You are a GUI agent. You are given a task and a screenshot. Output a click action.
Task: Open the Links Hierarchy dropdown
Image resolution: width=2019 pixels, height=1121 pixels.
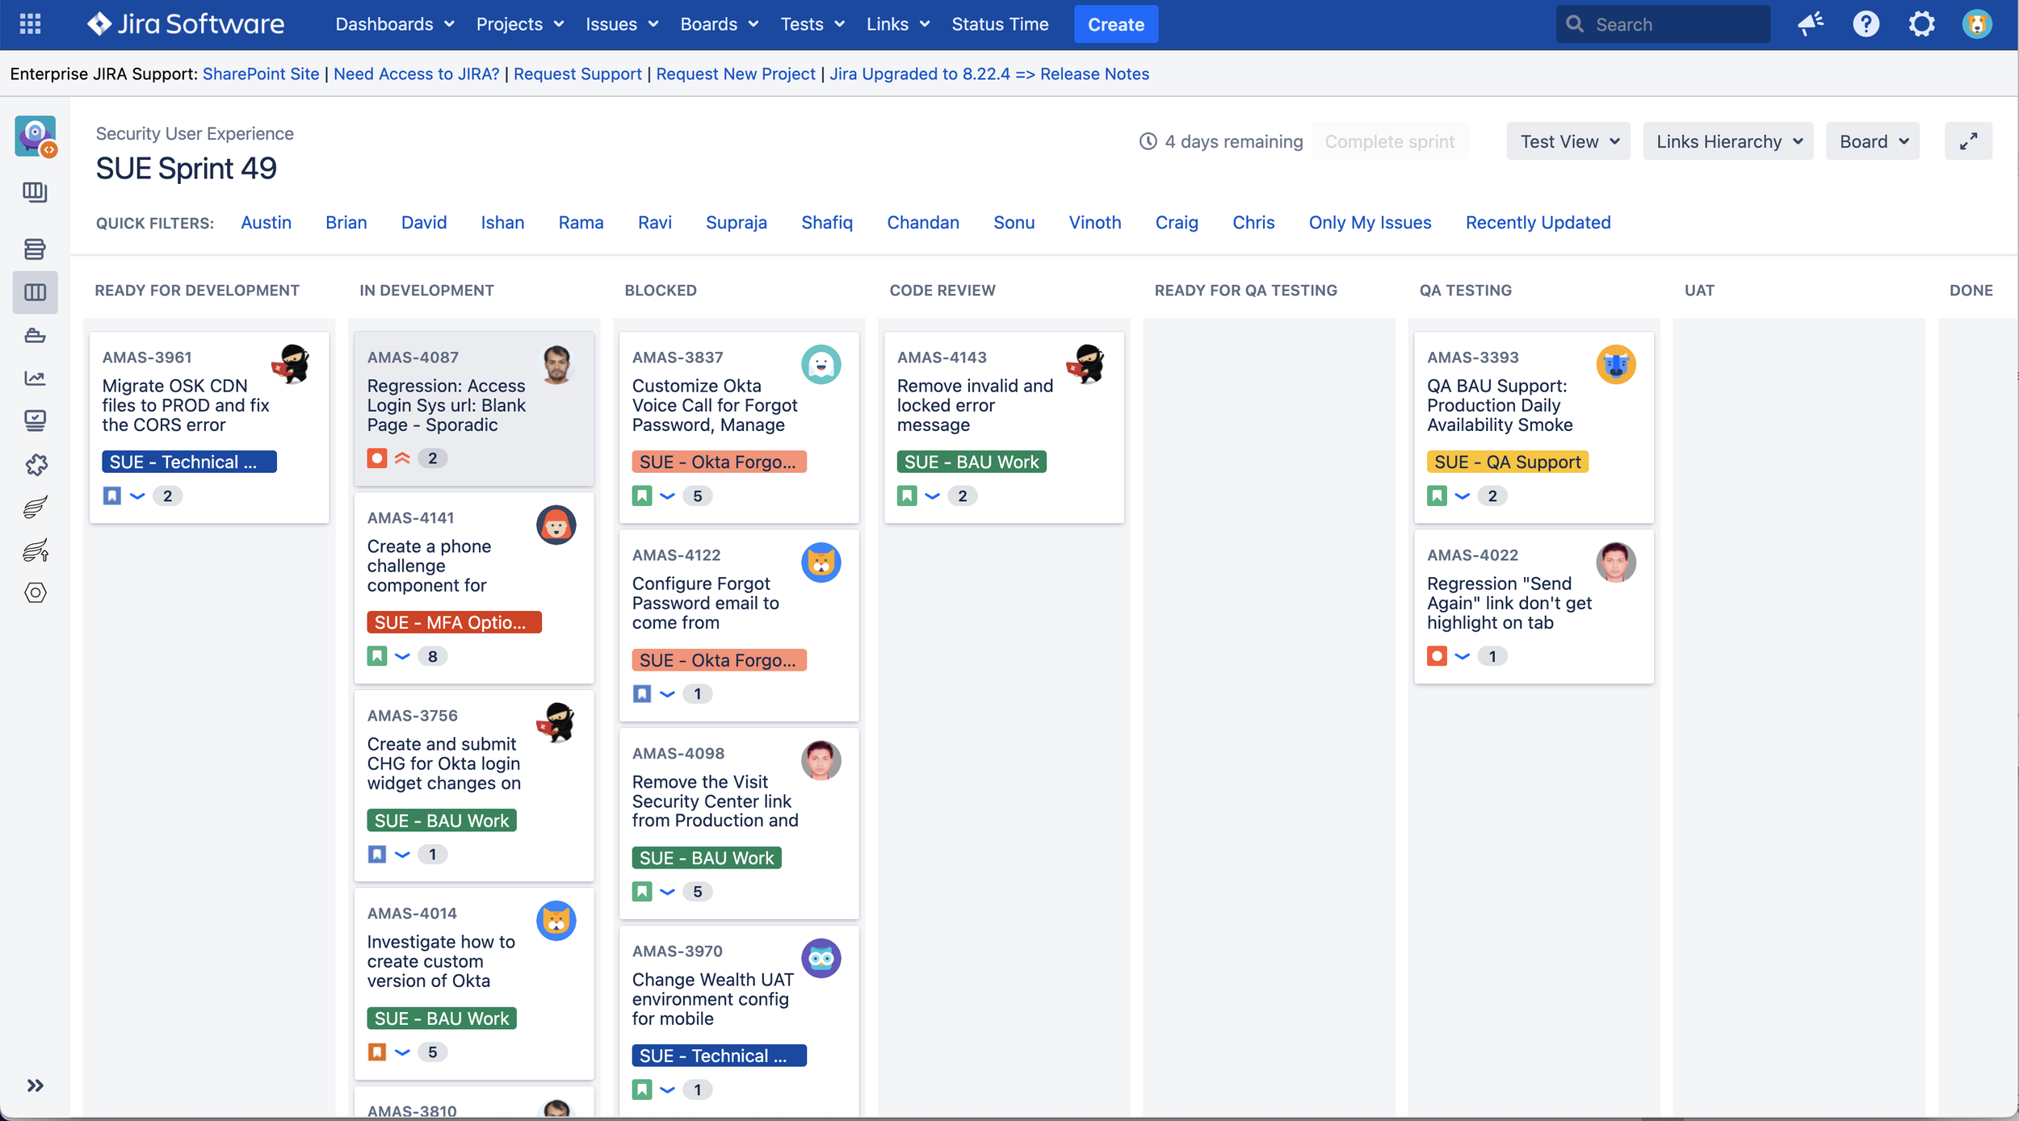[x=1728, y=141]
